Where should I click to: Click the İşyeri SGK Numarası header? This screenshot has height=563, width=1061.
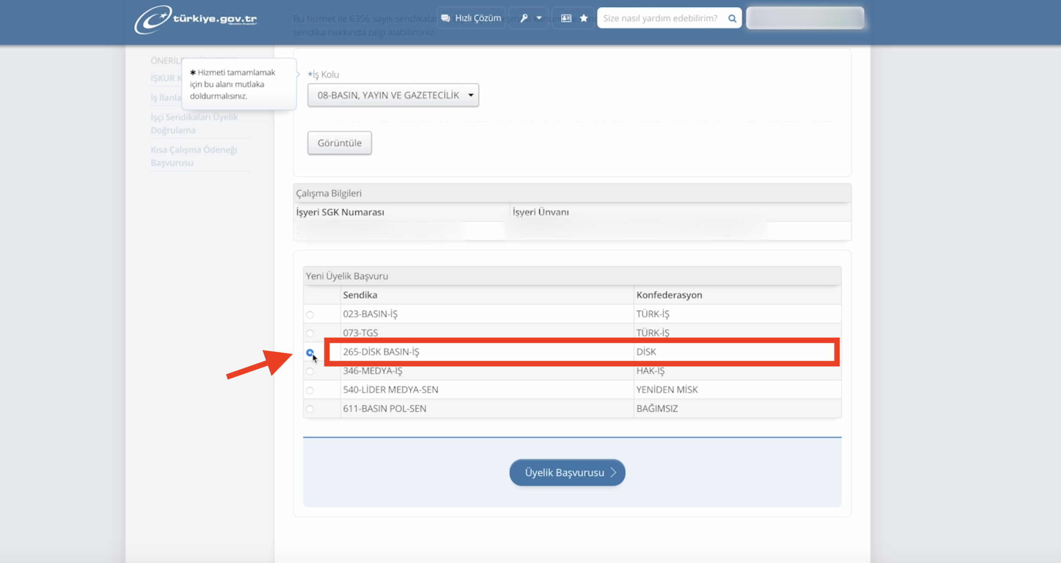pyautogui.click(x=340, y=212)
